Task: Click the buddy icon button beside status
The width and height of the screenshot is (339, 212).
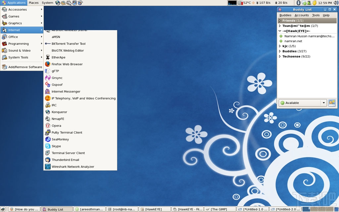Action: pyautogui.click(x=332, y=103)
